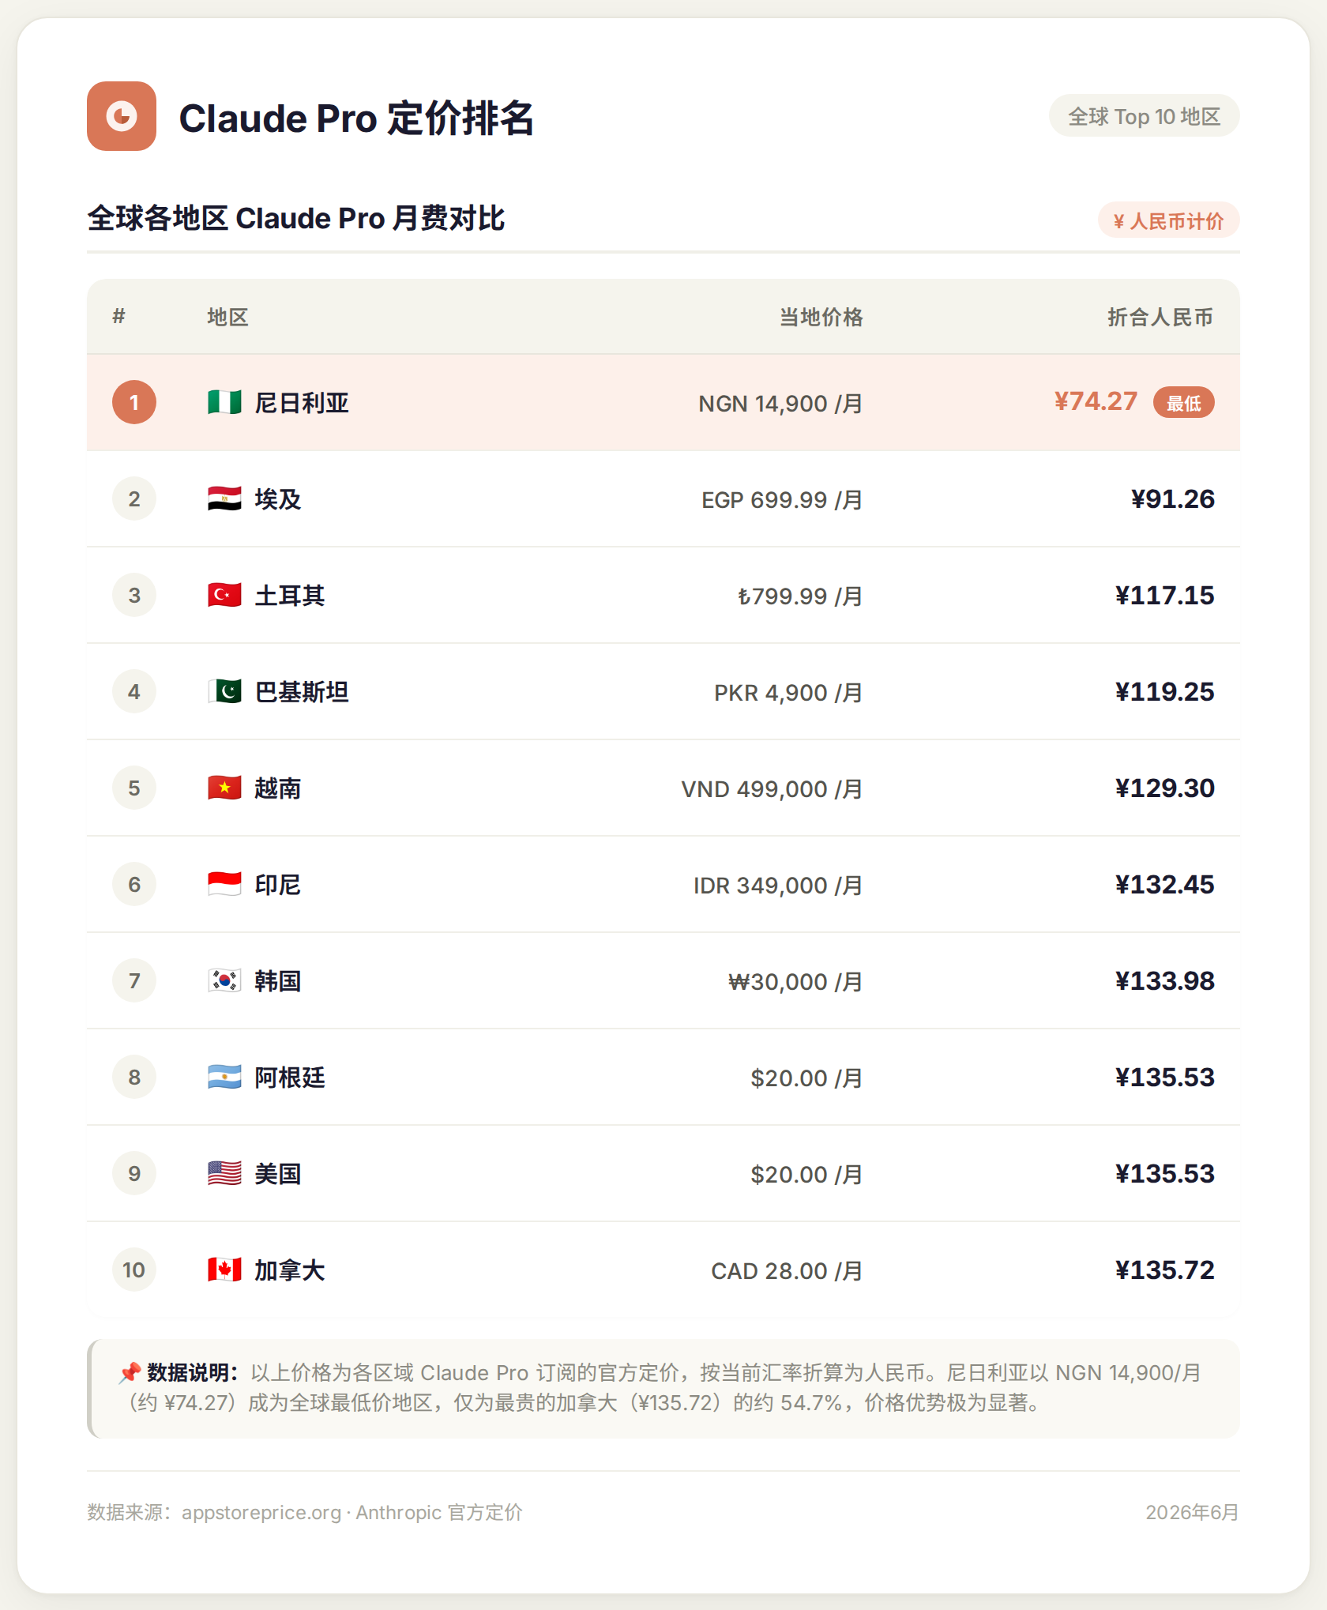Click the 地区 column header

click(227, 318)
